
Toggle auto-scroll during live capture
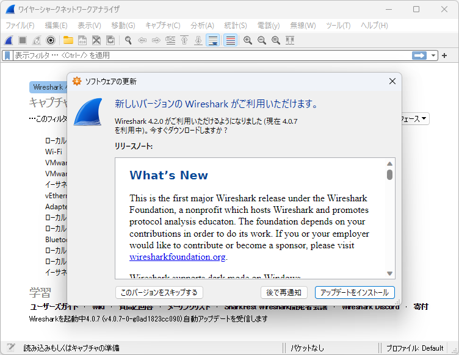click(213, 40)
